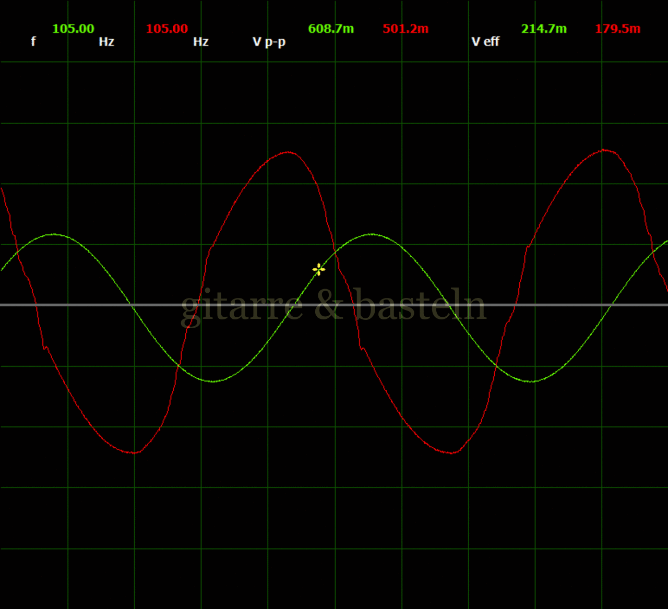668x609 pixels.
Task: Click the 'V eff' measurement label
Action: (x=485, y=42)
